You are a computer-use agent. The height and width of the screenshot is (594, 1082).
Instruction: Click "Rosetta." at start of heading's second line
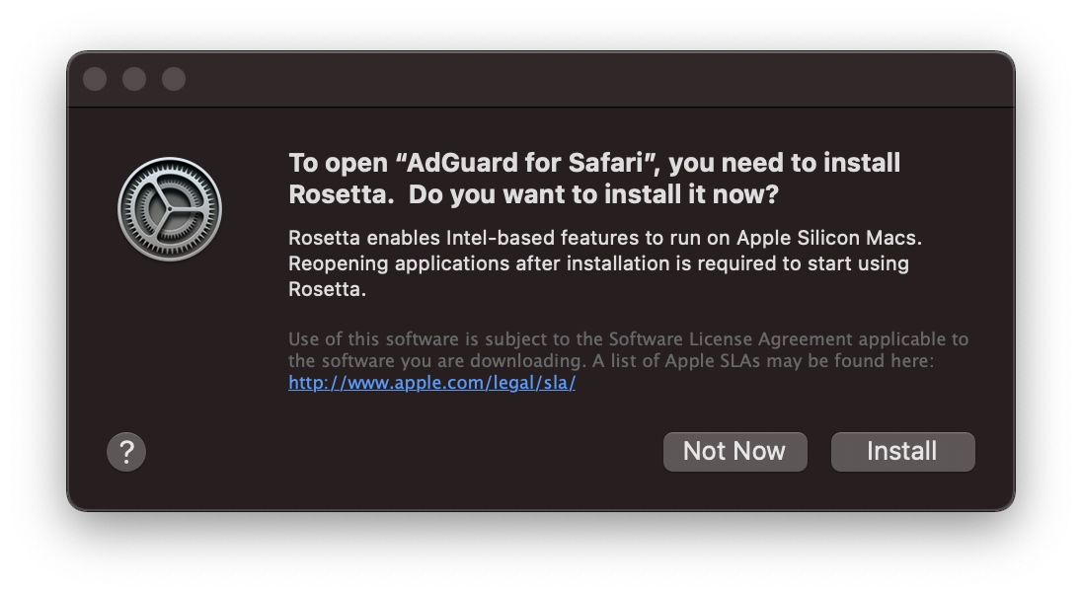click(341, 194)
